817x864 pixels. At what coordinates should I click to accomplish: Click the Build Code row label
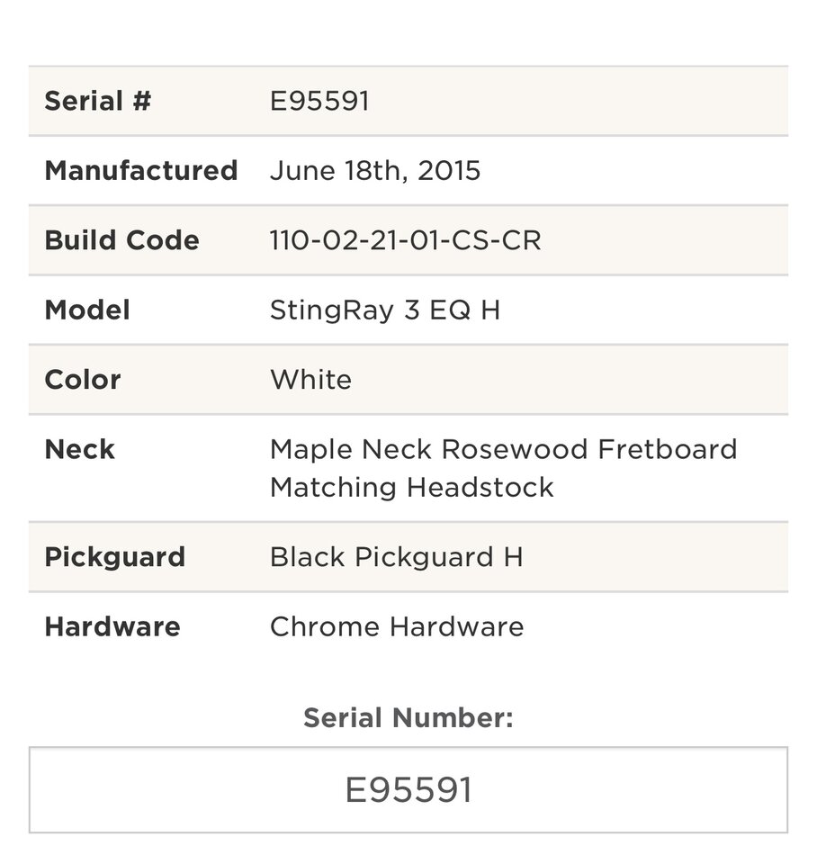121,240
